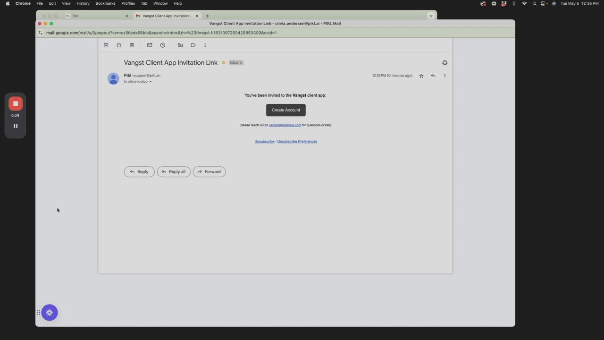Open the Window menu
Screen dimensions: 604x340
[x=160, y=3]
